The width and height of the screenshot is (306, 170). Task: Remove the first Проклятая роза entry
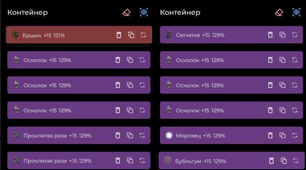point(118,135)
